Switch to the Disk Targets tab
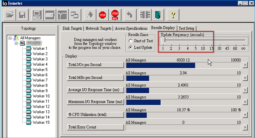255x138 pixels. point(72,28)
